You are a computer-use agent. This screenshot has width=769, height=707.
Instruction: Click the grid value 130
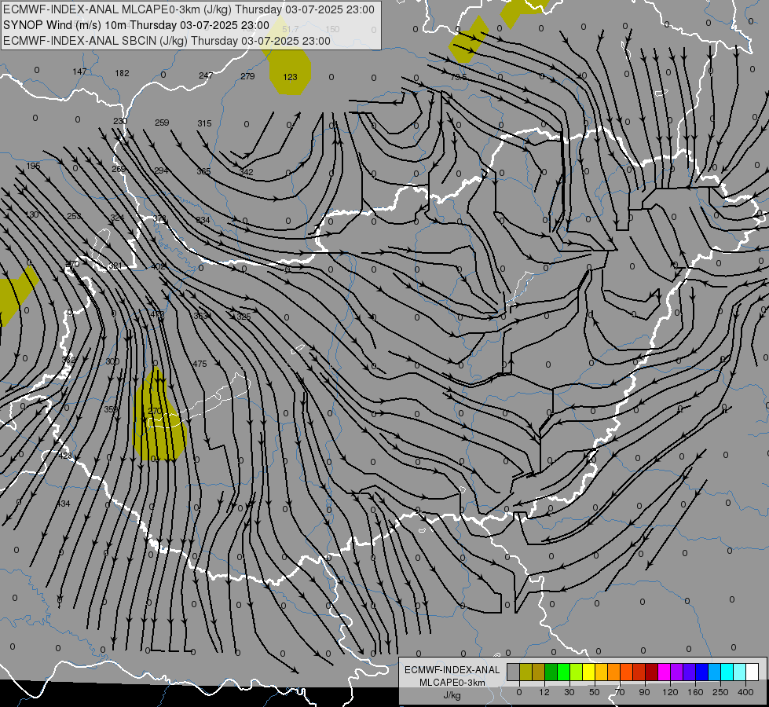(31, 214)
